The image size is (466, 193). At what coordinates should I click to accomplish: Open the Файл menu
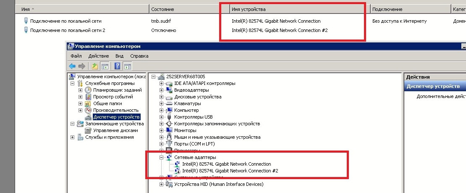pos(76,56)
